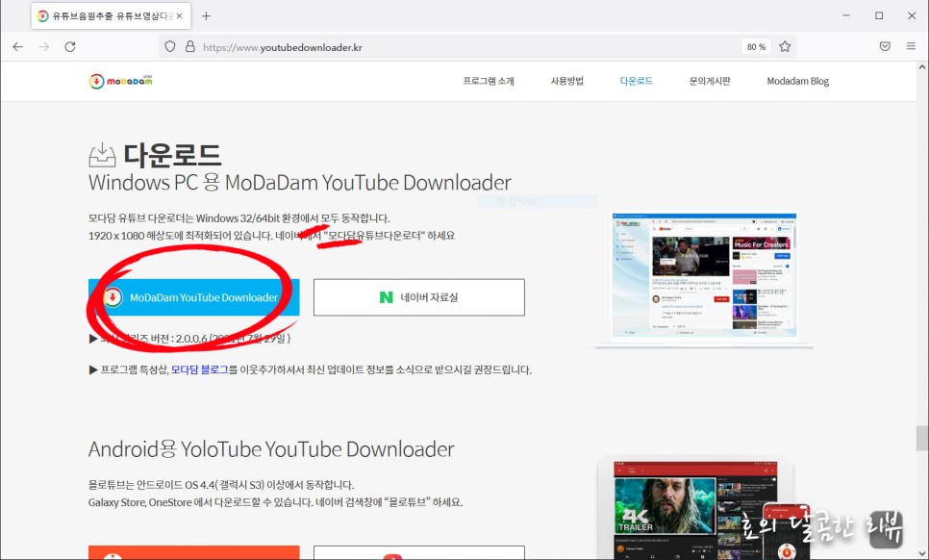Click the back navigation arrow
929x560 pixels.
[x=17, y=45]
